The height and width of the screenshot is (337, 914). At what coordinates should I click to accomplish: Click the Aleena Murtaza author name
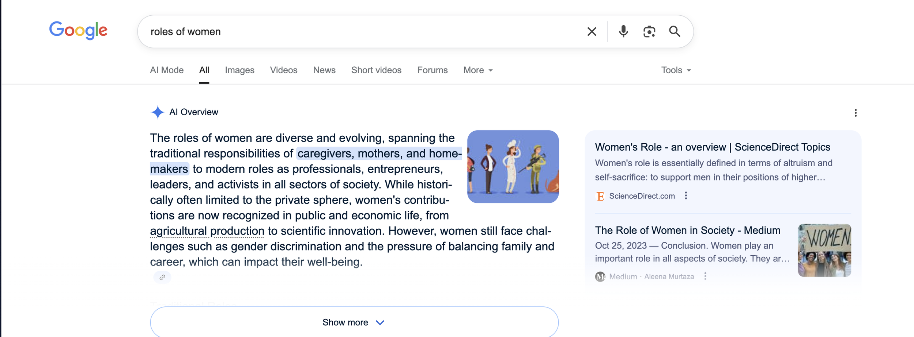click(669, 276)
